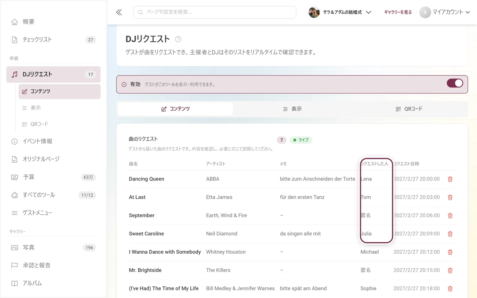Focus the ページや設定を検索 search field
This screenshot has width=477, height=298.
click(x=215, y=12)
